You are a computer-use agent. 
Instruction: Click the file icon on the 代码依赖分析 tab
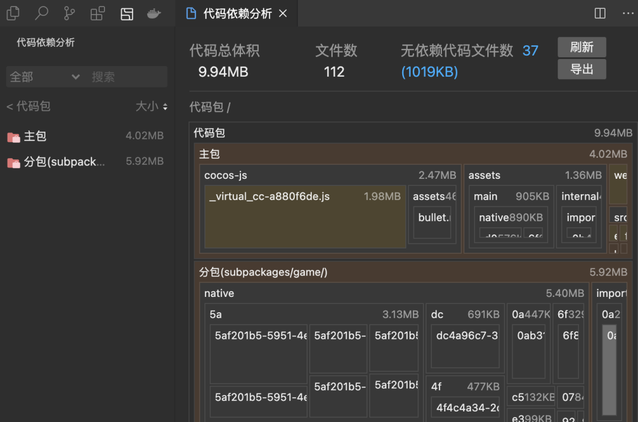tap(191, 14)
